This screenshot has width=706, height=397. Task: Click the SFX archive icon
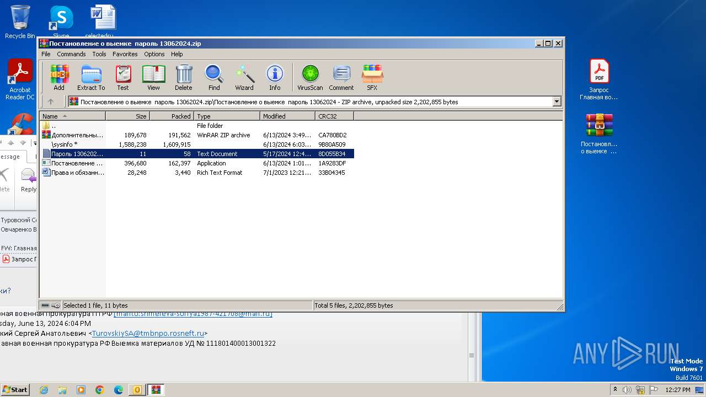point(372,78)
